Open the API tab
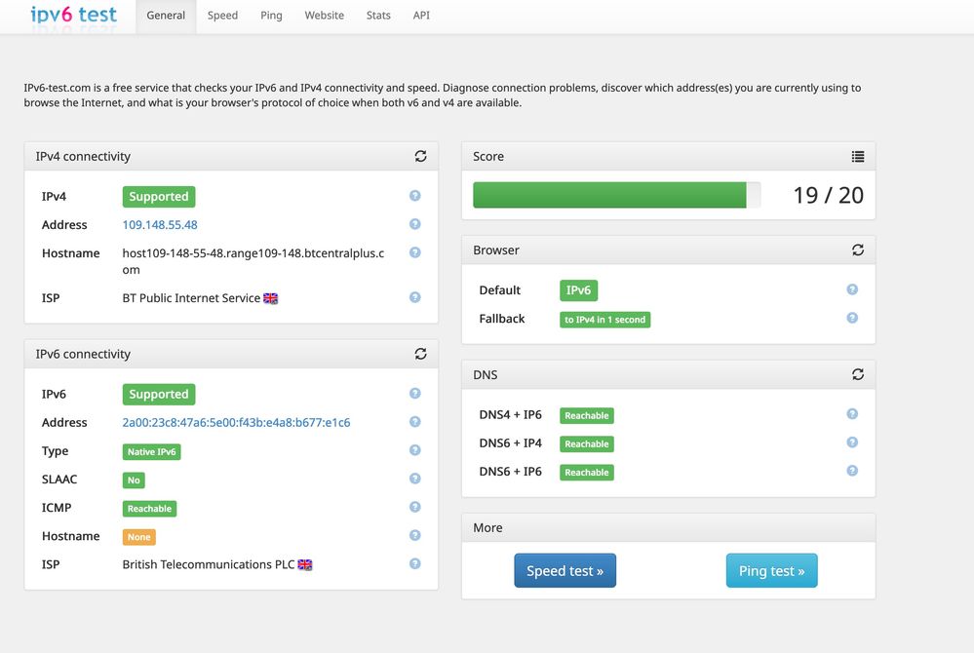Screen dimensions: 974x653 [421, 16]
